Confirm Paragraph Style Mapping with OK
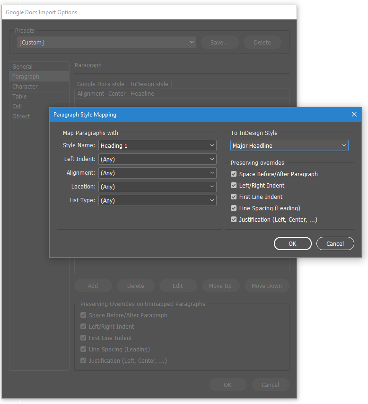The width and height of the screenshot is (368, 404). (293, 243)
